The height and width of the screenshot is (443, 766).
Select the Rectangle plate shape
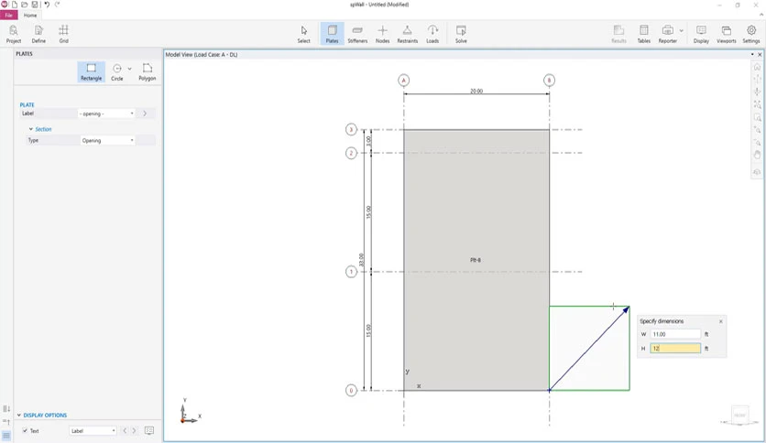(92, 71)
